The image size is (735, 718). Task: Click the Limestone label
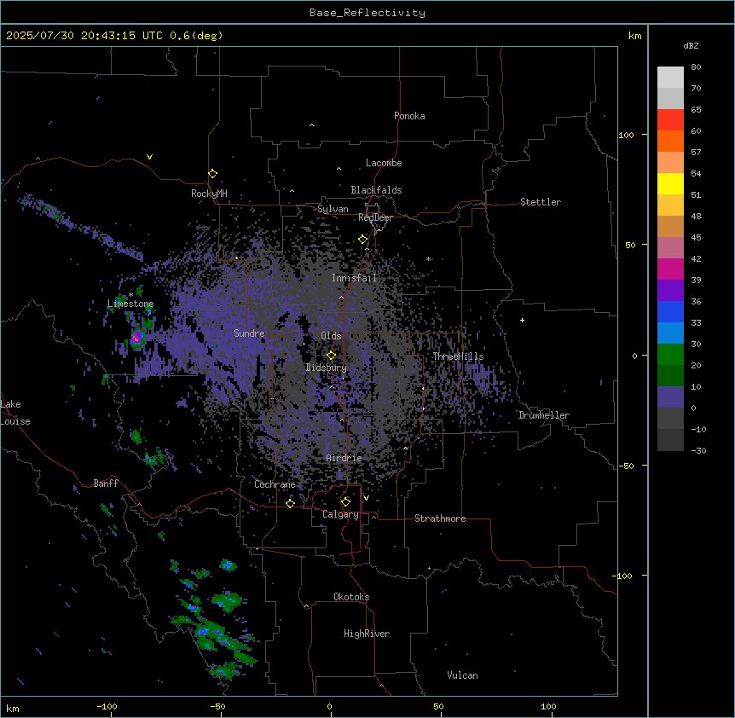(130, 304)
